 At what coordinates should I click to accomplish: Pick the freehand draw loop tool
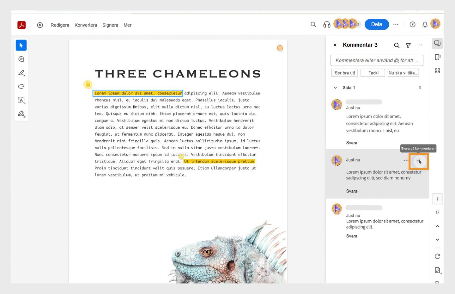pyautogui.click(x=21, y=86)
